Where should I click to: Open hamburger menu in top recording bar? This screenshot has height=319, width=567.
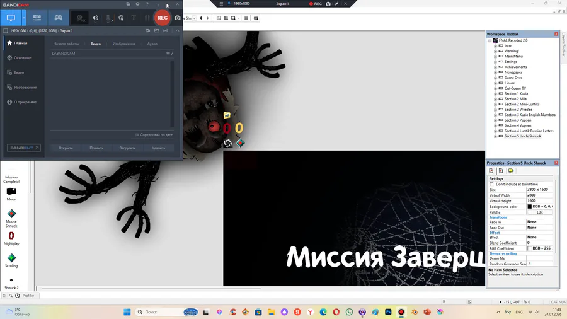tap(221, 4)
